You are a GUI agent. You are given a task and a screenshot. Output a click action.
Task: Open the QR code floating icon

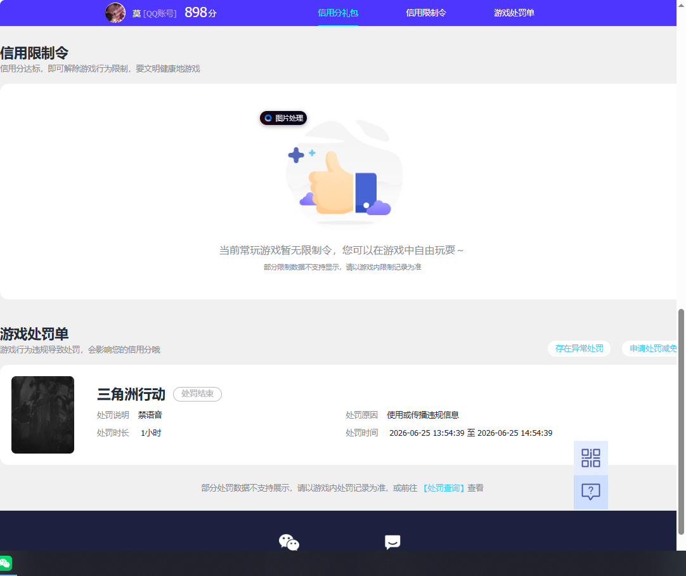(x=591, y=458)
